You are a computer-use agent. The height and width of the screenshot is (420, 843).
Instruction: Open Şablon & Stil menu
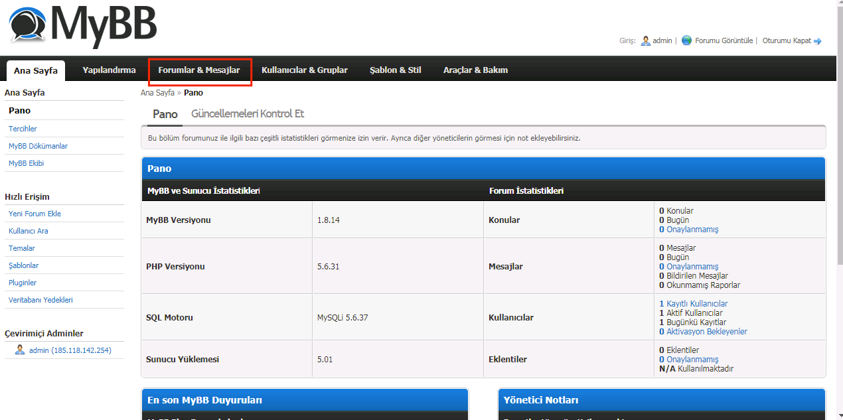(x=396, y=70)
